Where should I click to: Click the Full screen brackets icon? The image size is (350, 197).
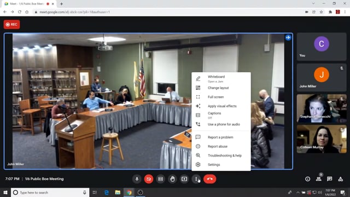point(198,97)
